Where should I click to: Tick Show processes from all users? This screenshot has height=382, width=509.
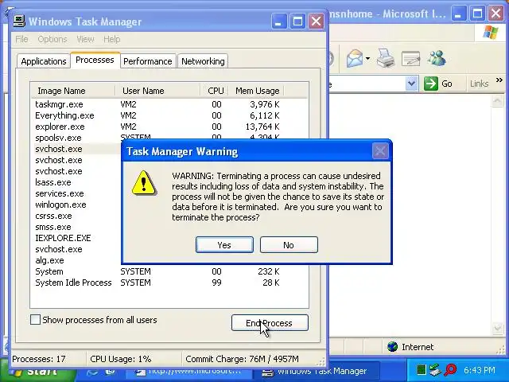[35, 320]
